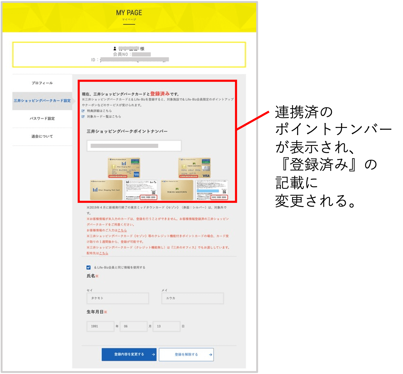Open 退会について in the sidebar
This screenshot has width=403, height=374.
42,136
